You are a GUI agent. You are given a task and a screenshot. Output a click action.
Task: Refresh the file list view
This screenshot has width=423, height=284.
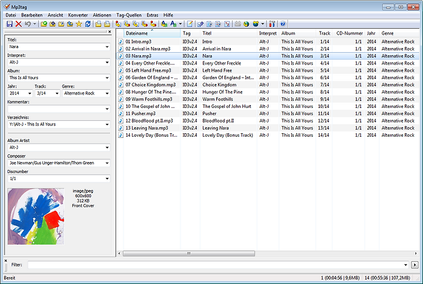[x=88, y=24]
